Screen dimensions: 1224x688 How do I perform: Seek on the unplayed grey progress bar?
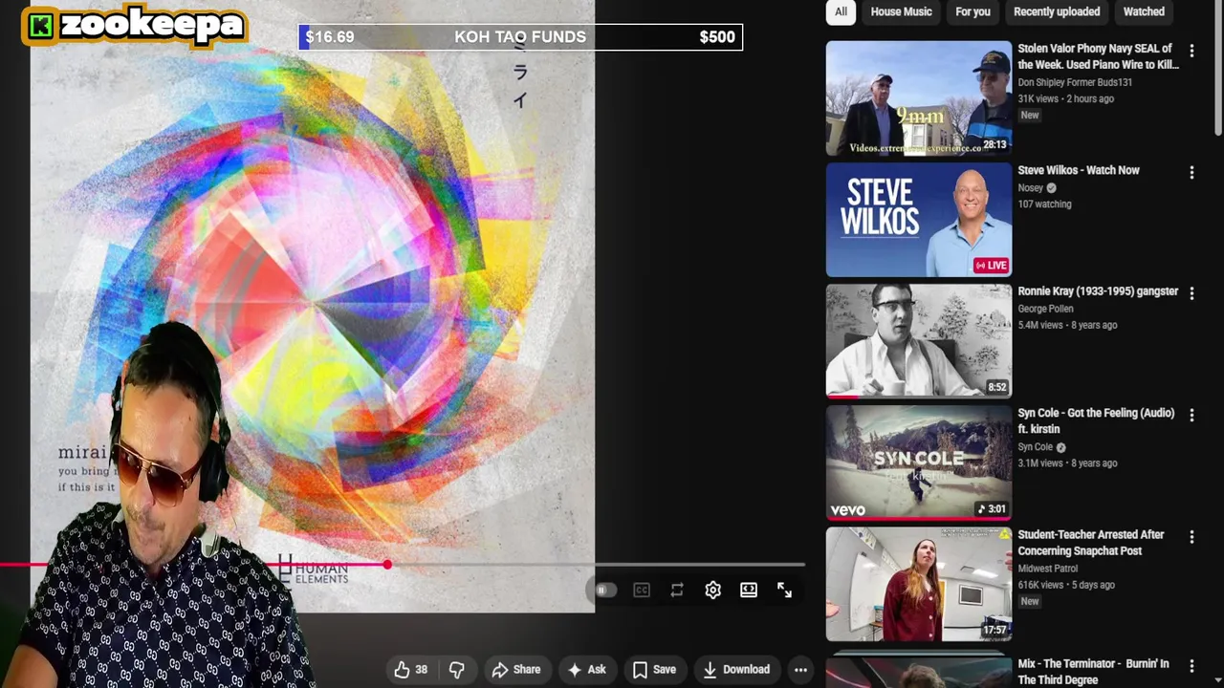598,565
